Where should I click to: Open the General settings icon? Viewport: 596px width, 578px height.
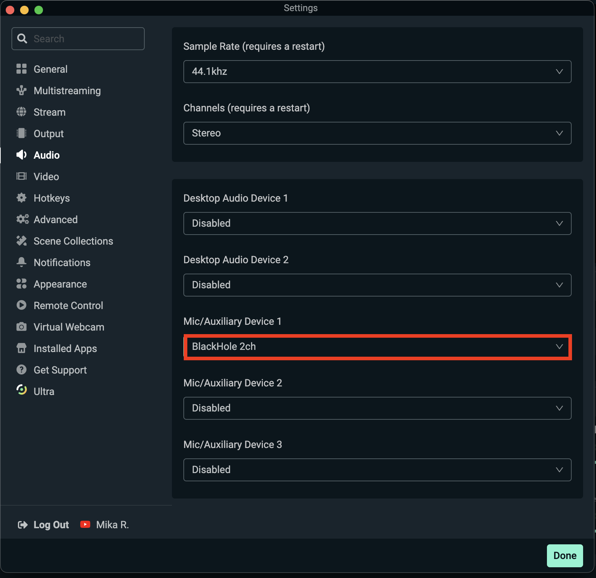21,69
